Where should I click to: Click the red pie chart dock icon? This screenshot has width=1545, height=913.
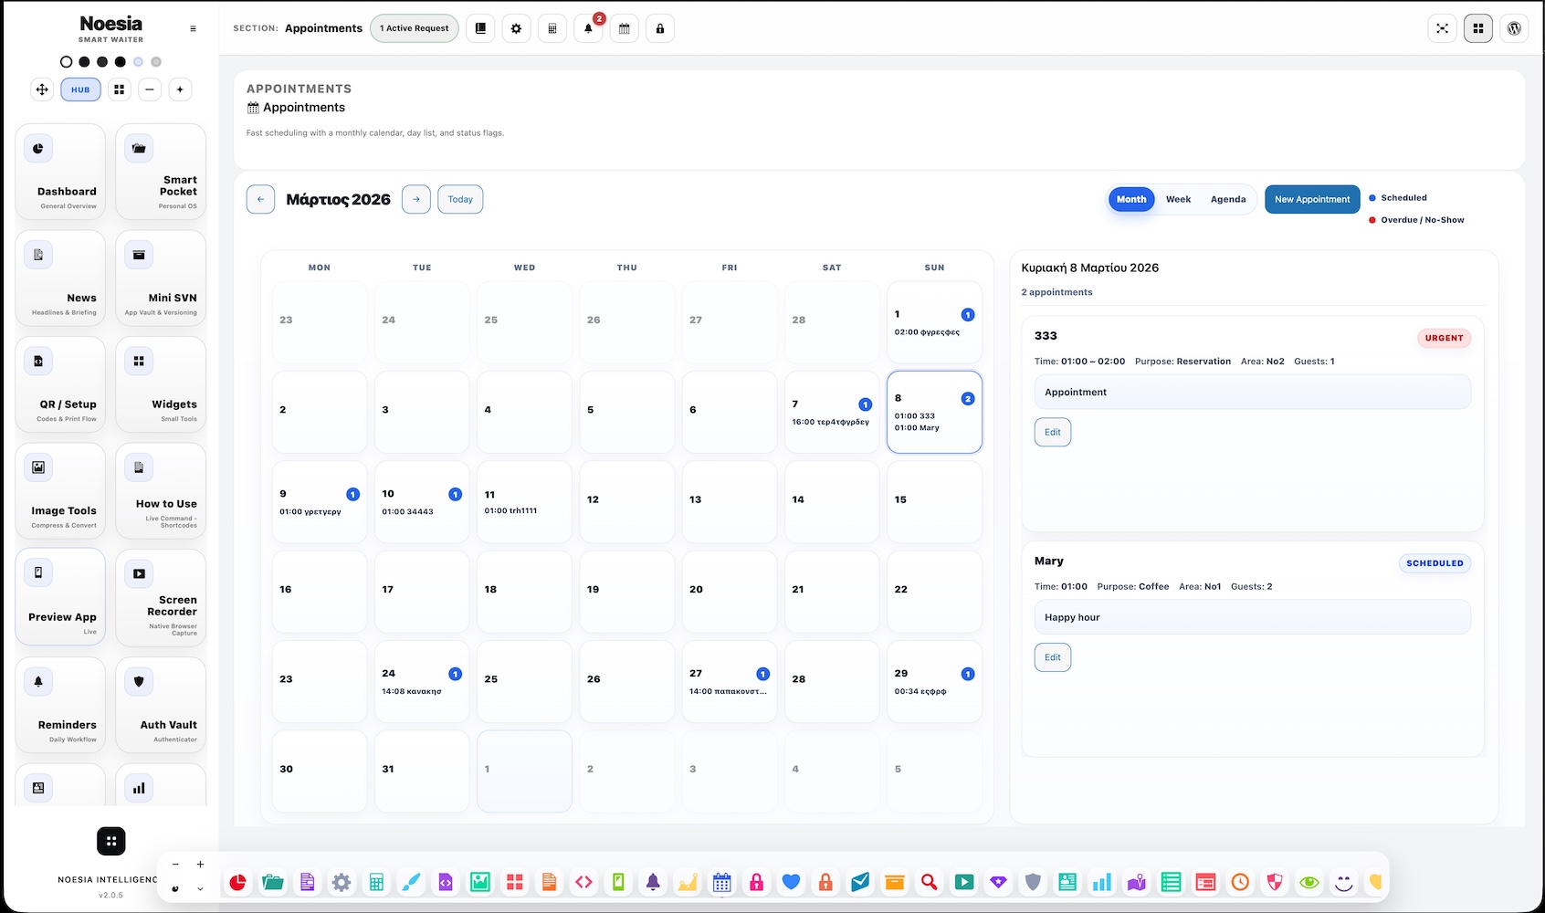coord(237,882)
